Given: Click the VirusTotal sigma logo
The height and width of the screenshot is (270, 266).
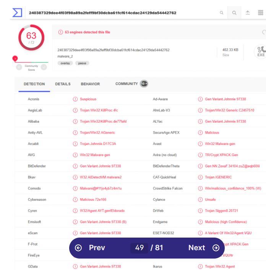Looking at the screenshot, I should (x=17, y=13).
